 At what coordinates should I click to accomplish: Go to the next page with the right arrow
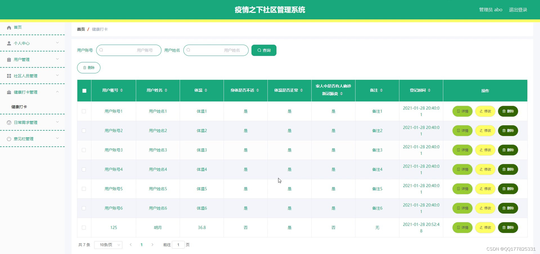coord(152,245)
